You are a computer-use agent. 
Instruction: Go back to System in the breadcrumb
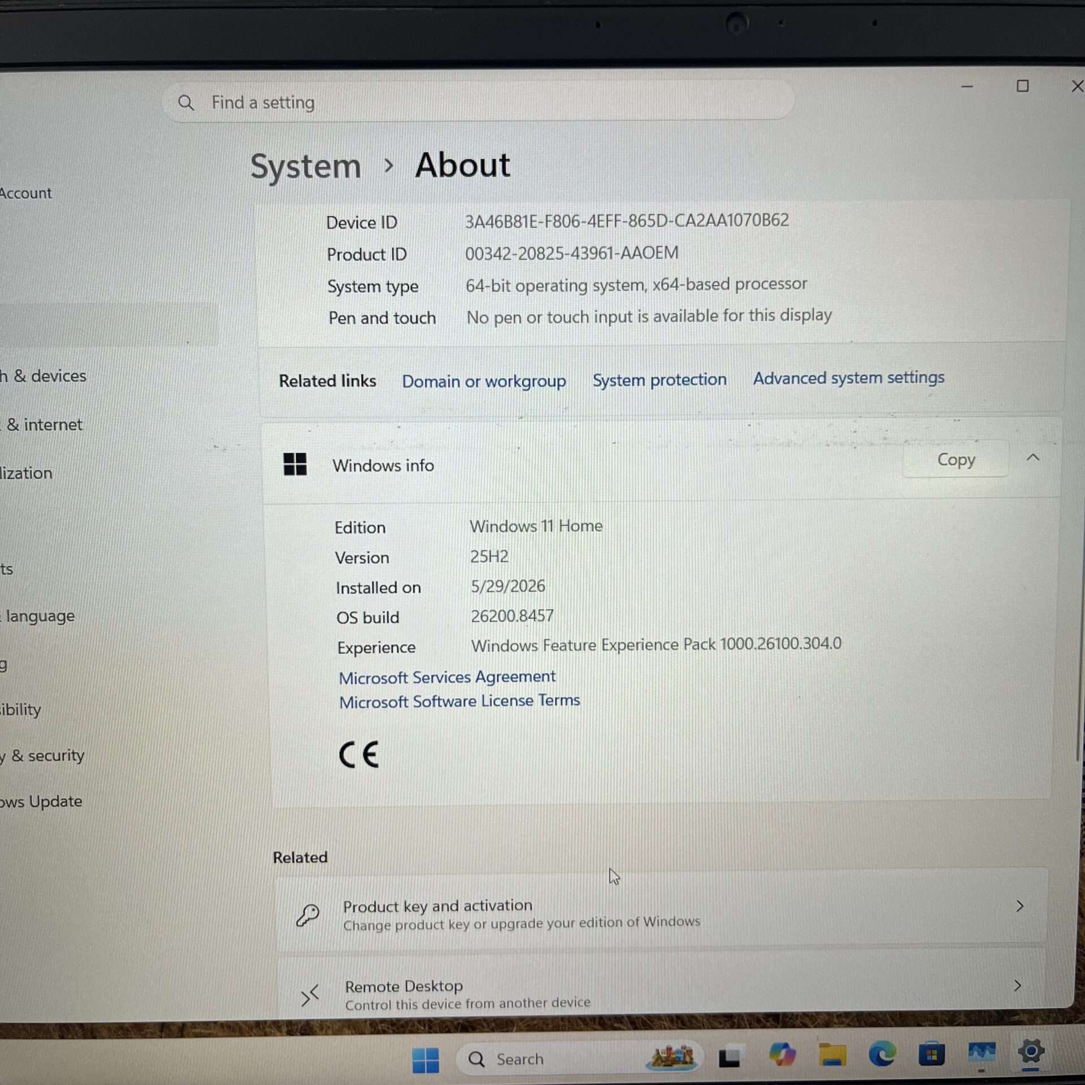(x=306, y=167)
